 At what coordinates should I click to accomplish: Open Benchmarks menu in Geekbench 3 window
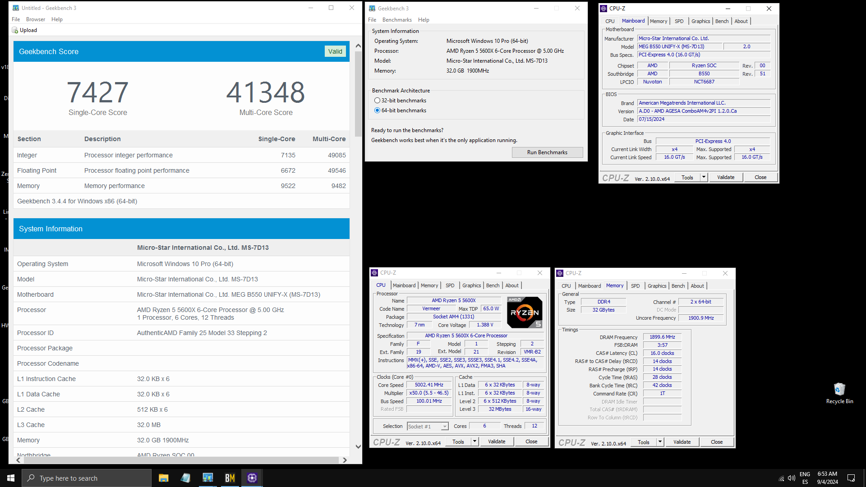pos(397,20)
